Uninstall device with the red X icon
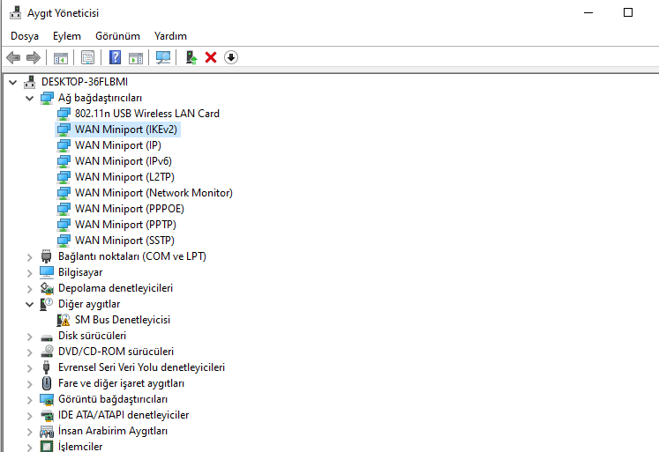The height and width of the screenshot is (452, 659). [211, 57]
